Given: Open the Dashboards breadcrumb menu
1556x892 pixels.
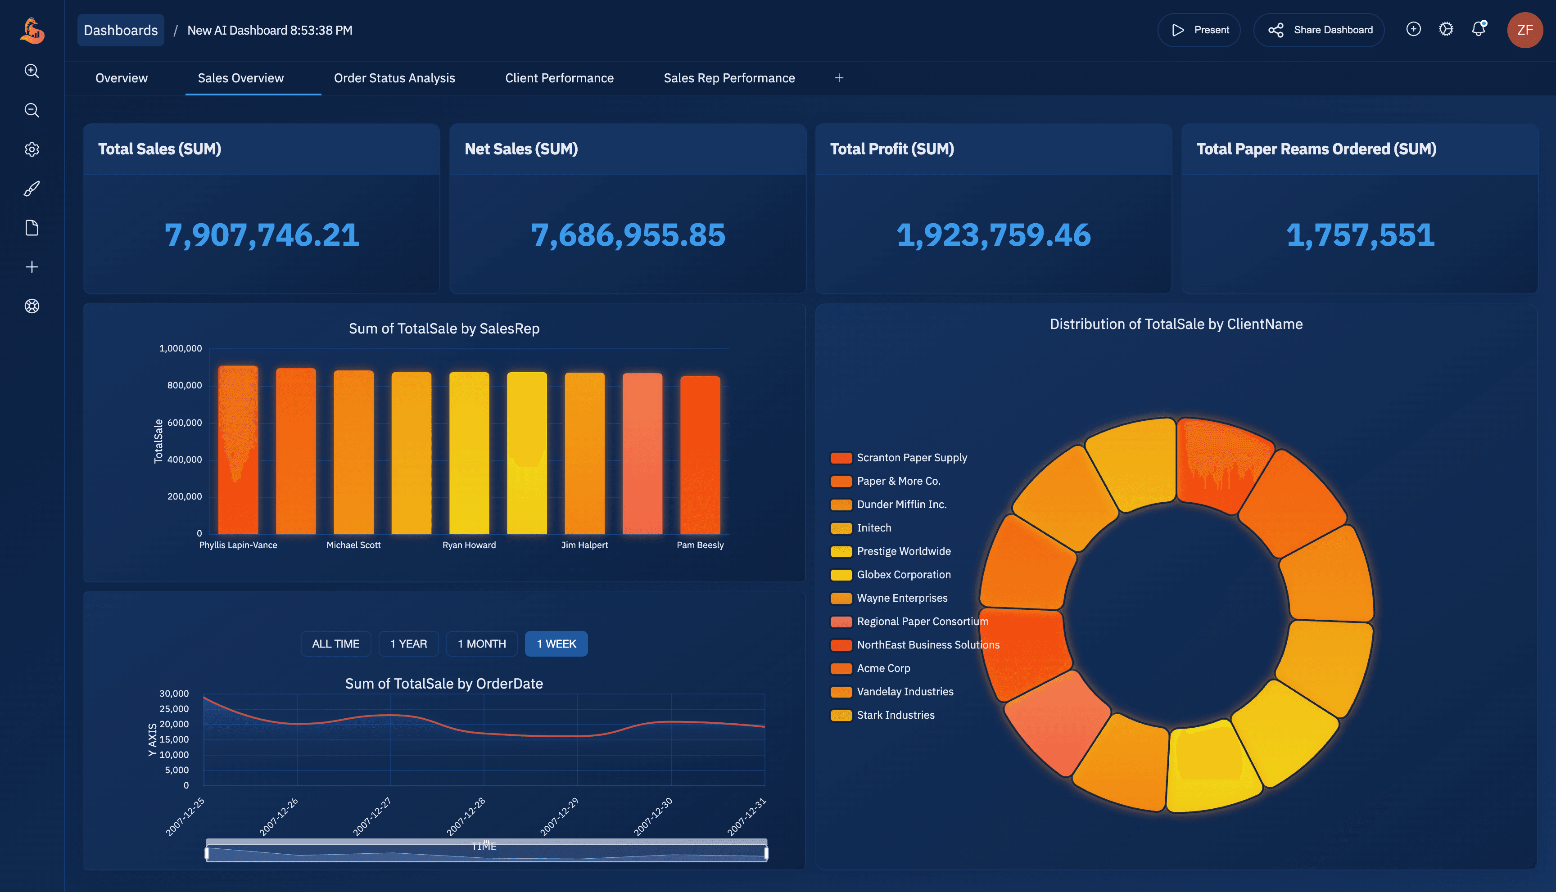Looking at the screenshot, I should [120, 29].
